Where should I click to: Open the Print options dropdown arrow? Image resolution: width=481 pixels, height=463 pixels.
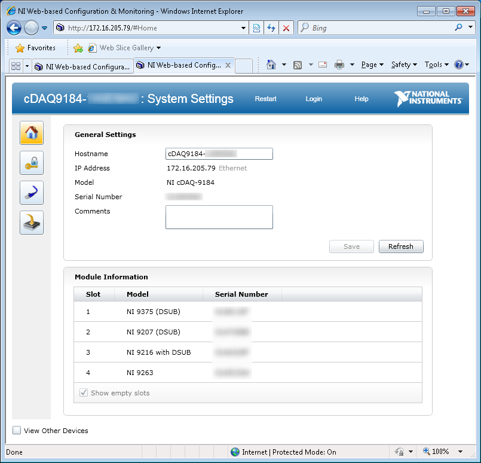tap(352, 65)
